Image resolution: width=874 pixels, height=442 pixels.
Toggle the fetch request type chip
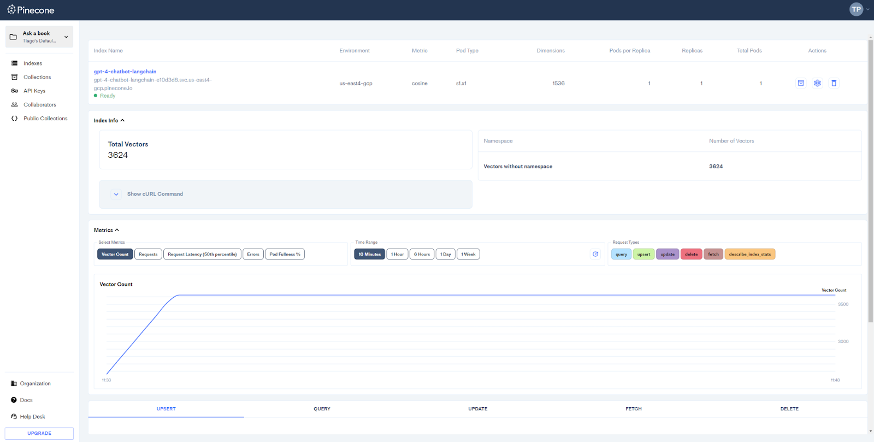[713, 254]
